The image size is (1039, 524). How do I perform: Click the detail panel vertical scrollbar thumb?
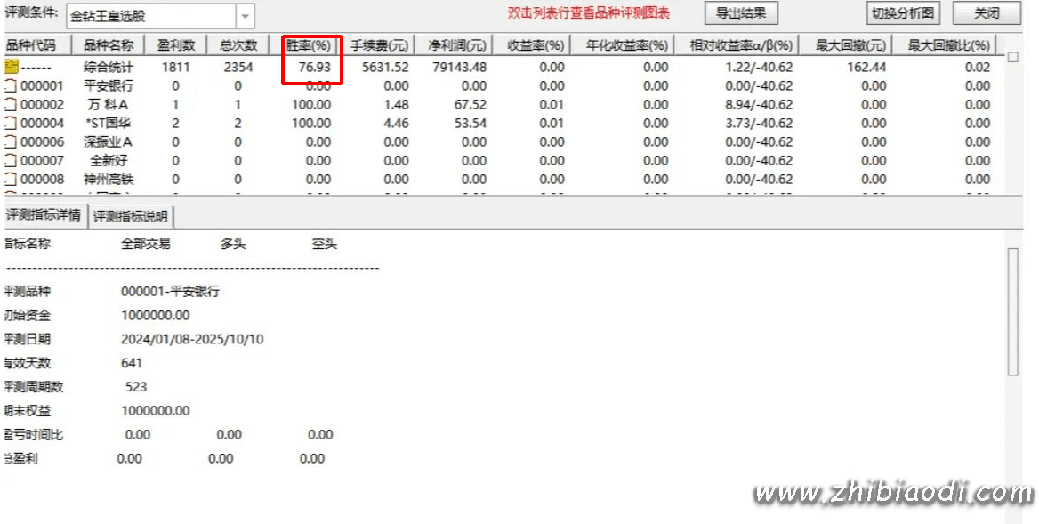[1012, 311]
